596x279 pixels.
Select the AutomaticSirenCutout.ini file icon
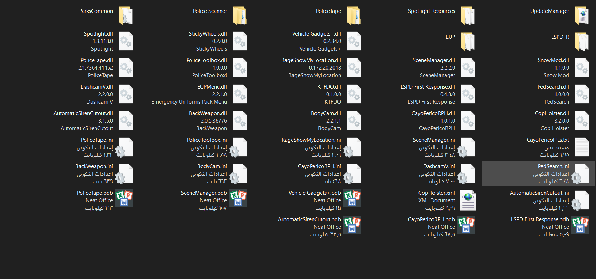[581, 200]
